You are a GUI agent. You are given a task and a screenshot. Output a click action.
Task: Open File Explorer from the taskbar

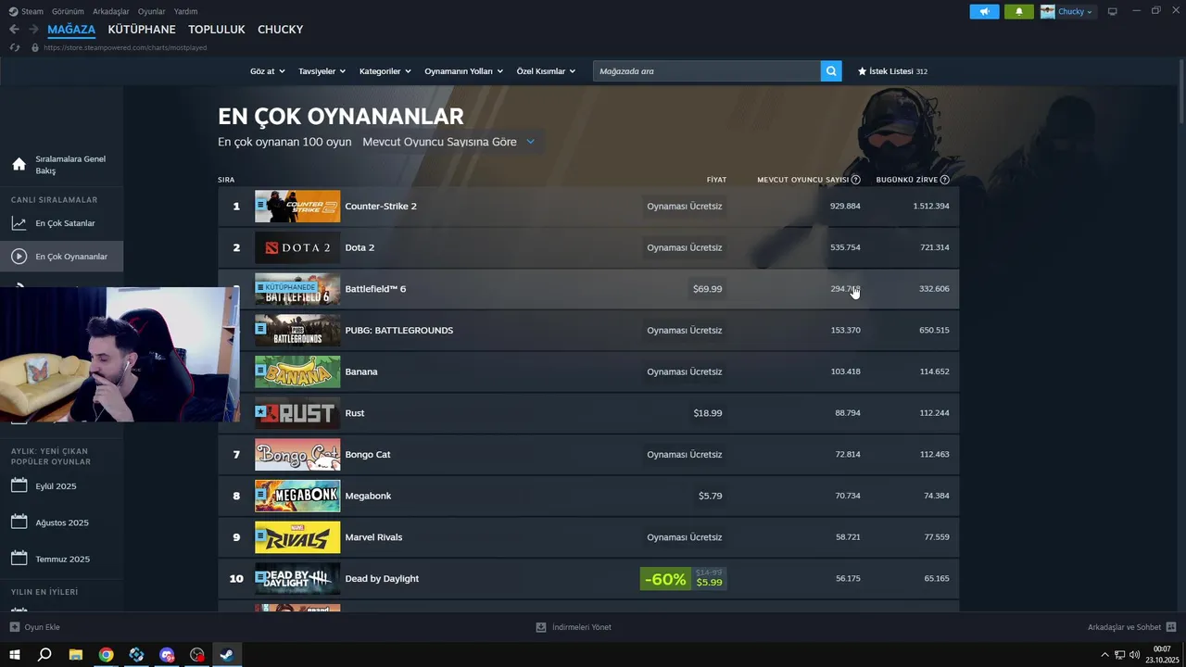click(76, 655)
